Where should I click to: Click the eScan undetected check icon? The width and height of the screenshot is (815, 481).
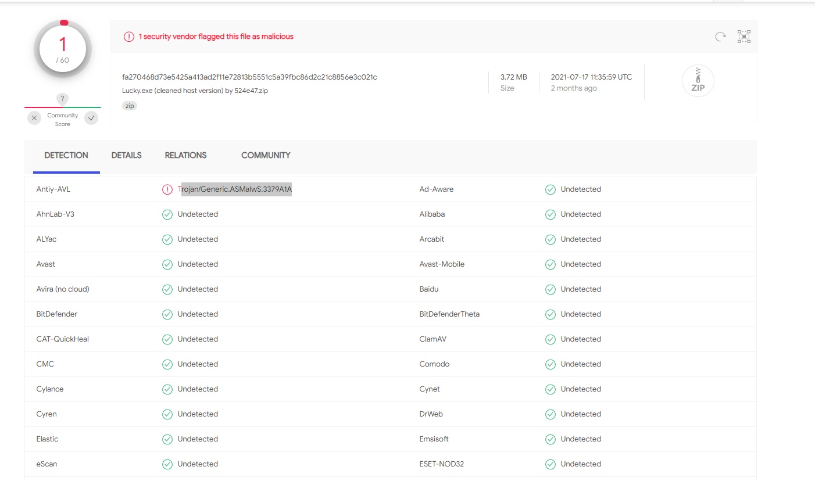pos(167,464)
